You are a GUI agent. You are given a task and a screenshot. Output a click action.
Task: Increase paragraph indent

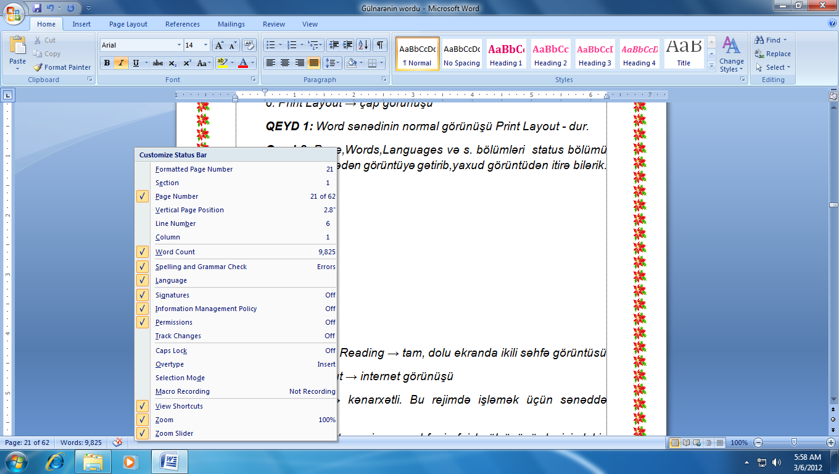[348, 45]
